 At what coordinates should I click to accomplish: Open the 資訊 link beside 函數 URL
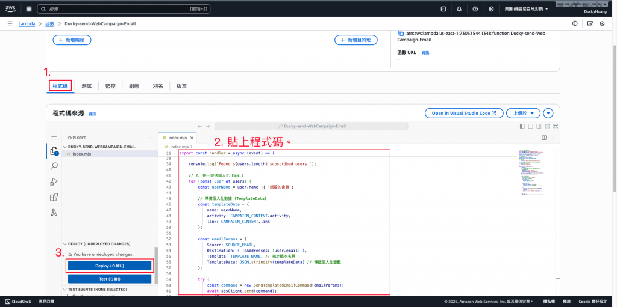click(425, 53)
